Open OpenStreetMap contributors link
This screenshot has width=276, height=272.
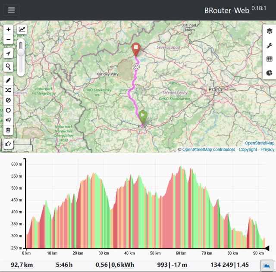(x=209, y=150)
